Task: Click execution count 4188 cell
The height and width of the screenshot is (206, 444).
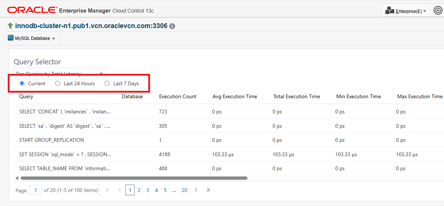Action: [165, 154]
